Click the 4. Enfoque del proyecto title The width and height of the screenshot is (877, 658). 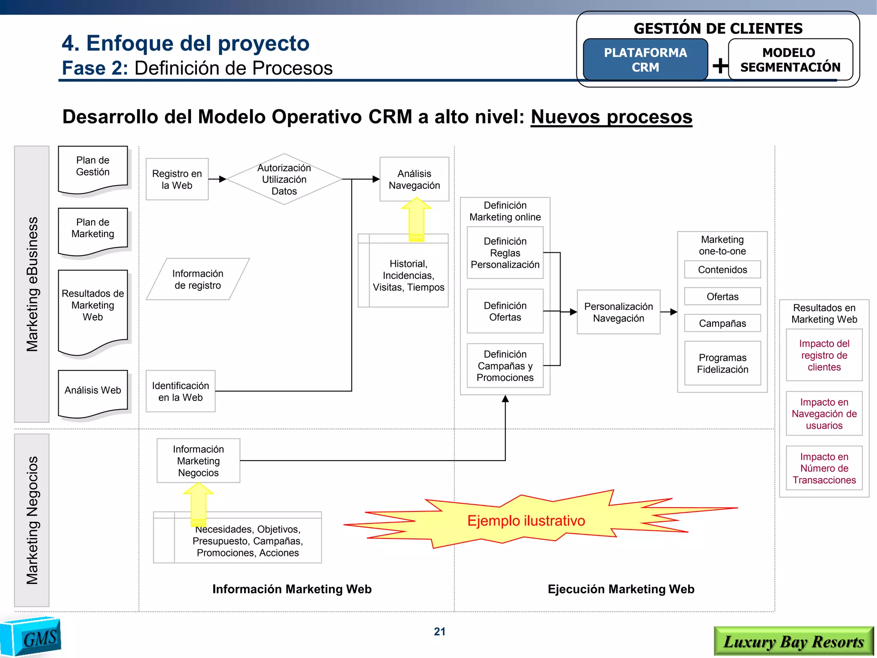(x=185, y=43)
